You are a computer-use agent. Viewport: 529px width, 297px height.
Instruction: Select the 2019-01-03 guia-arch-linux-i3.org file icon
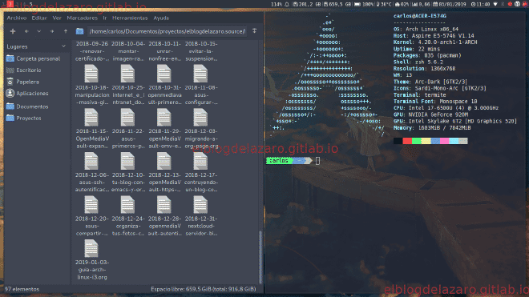pyautogui.click(x=91, y=248)
